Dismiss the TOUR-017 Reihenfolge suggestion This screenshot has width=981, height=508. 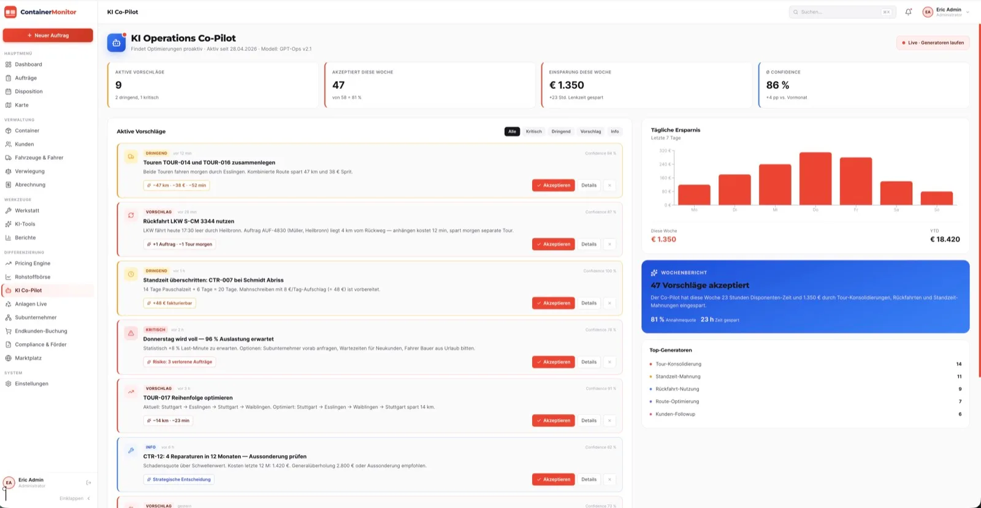[x=609, y=420]
